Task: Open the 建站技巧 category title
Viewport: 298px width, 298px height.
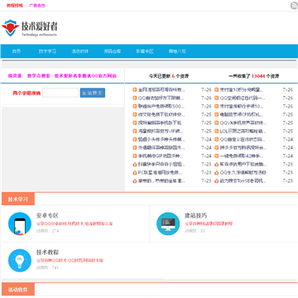Action: coord(195,215)
